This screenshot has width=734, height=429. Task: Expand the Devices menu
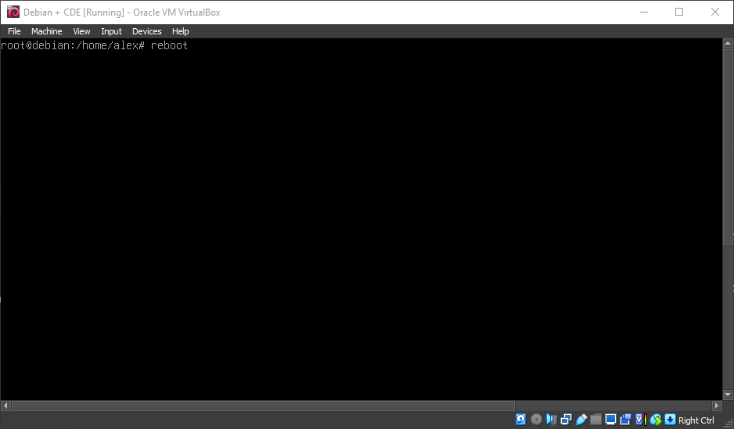coord(146,31)
